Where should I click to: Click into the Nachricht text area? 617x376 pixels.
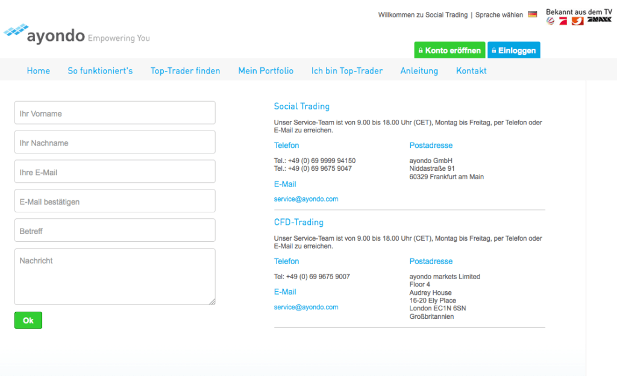pyautogui.click(x=115, y=277)
